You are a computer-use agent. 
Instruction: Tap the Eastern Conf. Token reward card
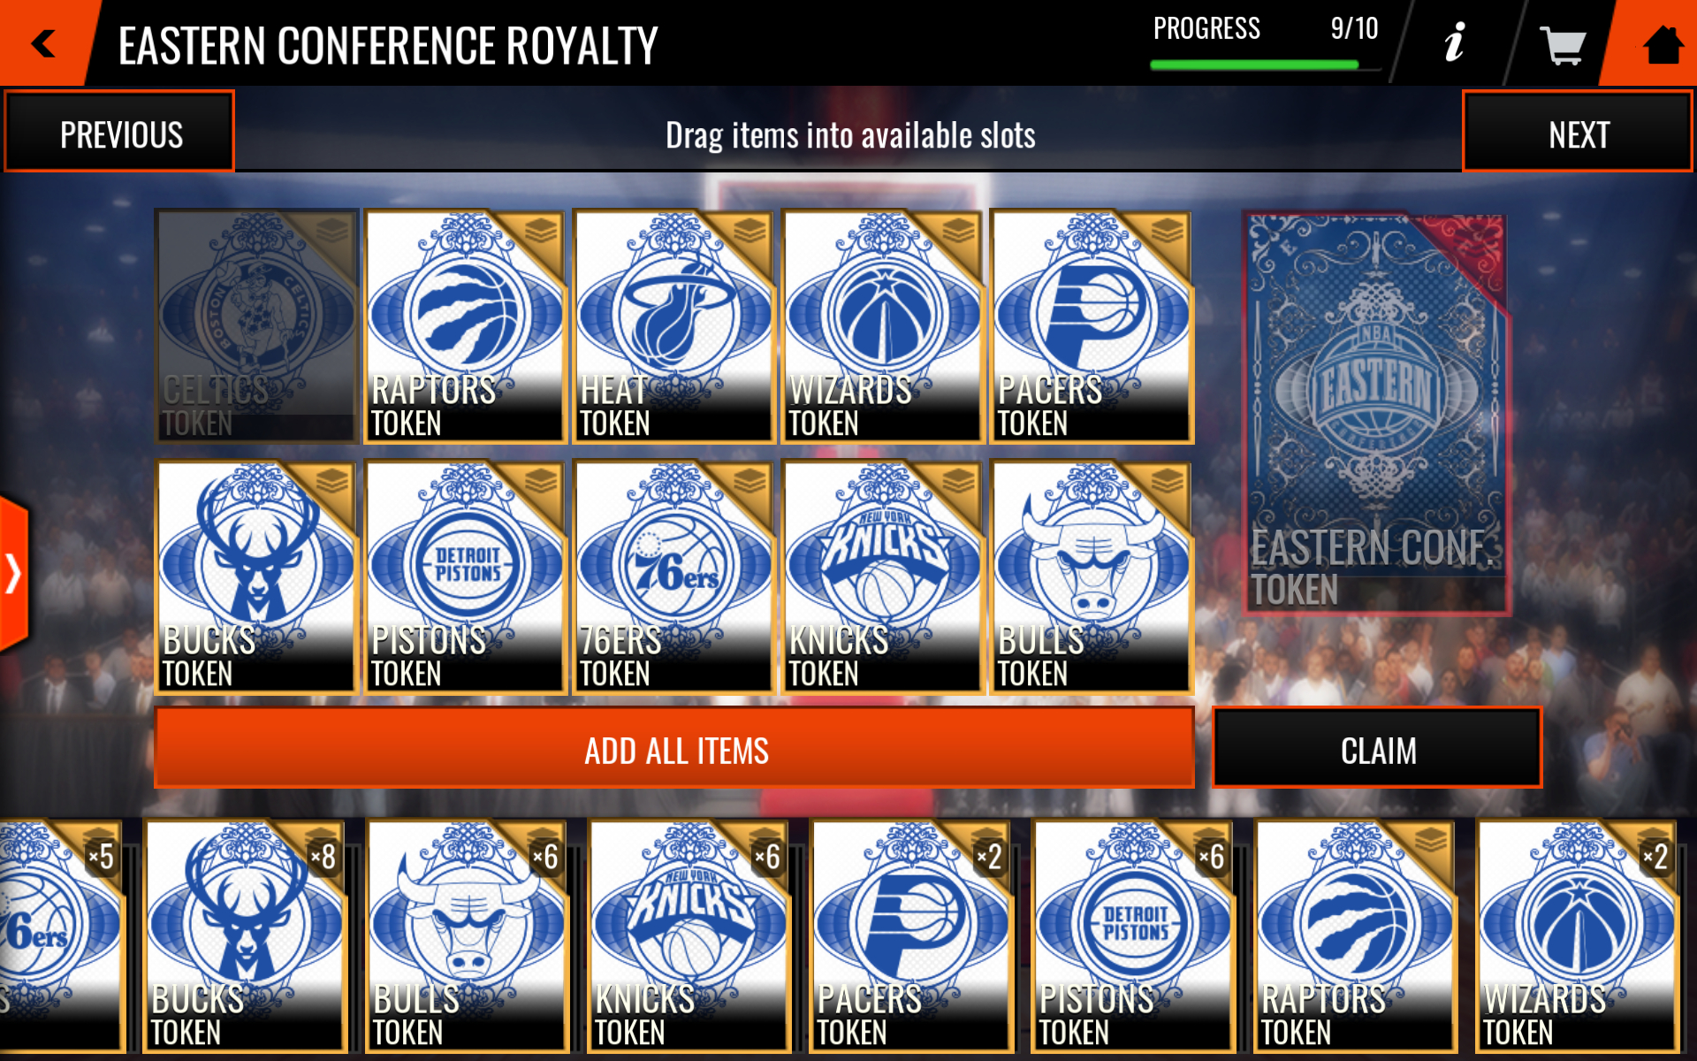click(x=1376, y=413)
